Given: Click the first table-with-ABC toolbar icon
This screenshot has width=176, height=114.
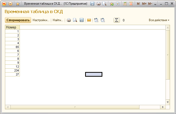Looking at the screenshot, I should [x=96, y=20].
